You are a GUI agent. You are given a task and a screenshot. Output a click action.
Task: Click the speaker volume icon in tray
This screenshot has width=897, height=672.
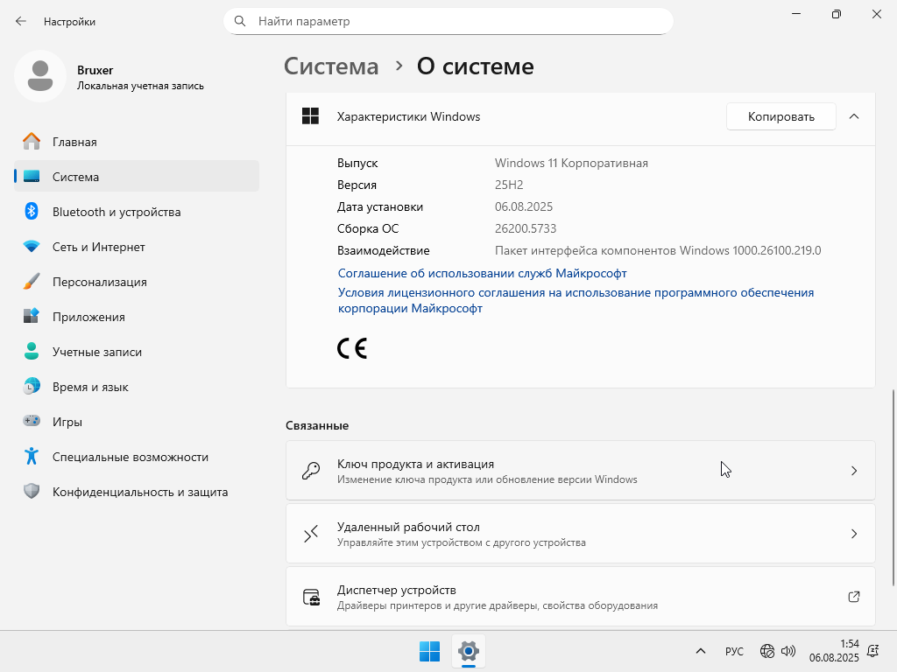(x=788, y=651)
